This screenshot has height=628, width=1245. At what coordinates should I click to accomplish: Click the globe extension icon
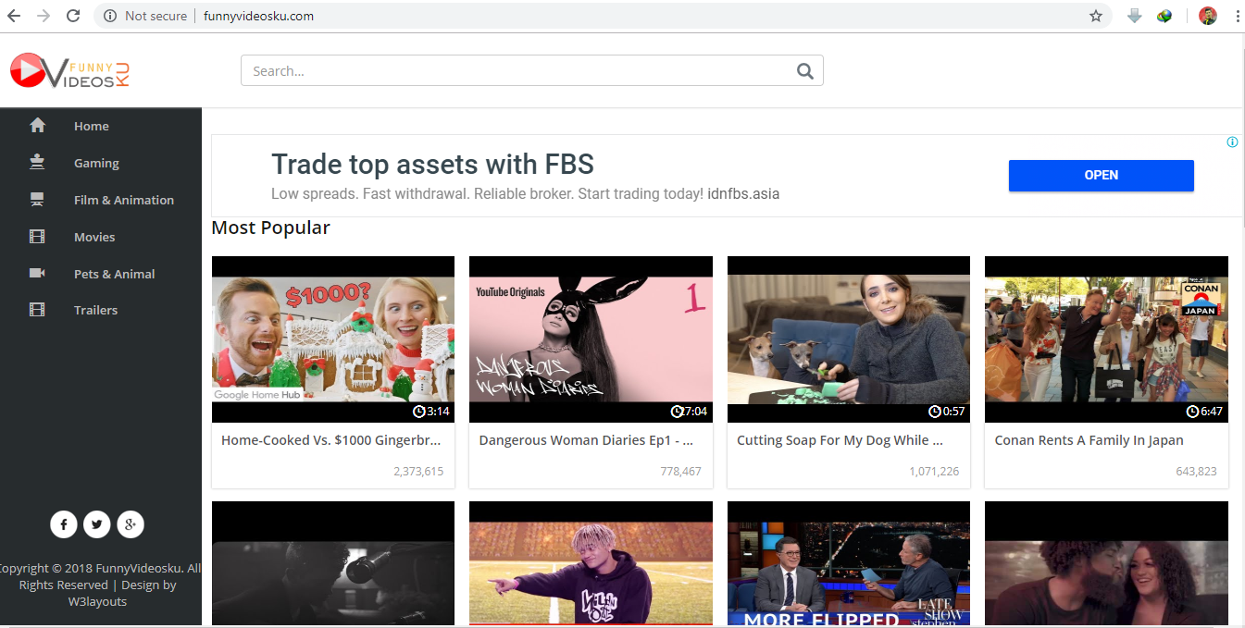(1164, 16)
